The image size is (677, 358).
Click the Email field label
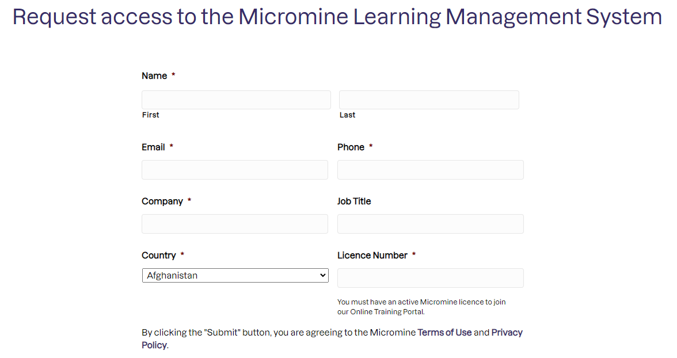[x=153, y=147]
